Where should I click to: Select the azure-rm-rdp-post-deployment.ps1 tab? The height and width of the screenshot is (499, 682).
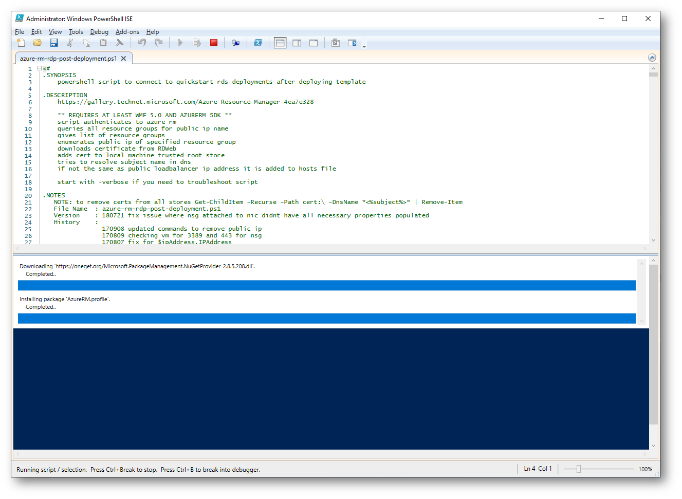[x=68, y=59]
